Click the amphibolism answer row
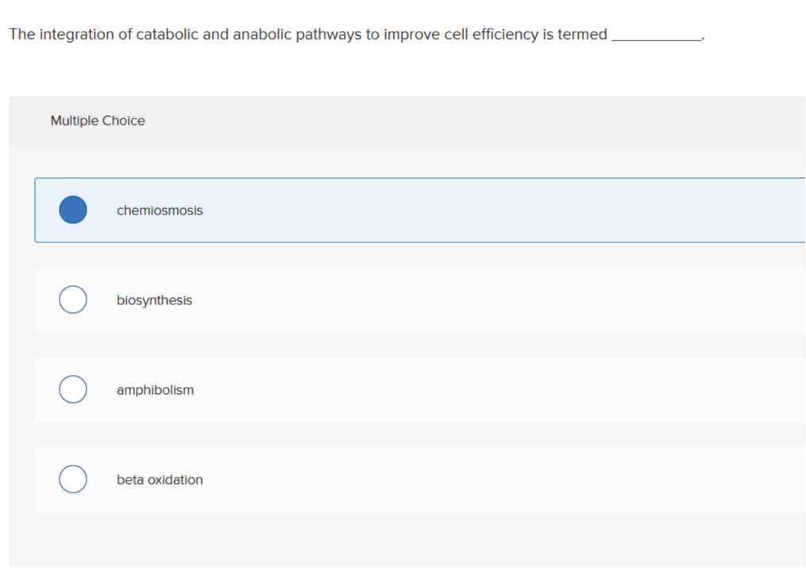Screen dimensions: 806x576 [x=397, y=389]
